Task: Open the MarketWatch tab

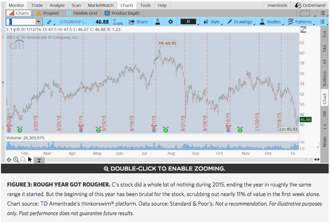Action: (101, 5)
